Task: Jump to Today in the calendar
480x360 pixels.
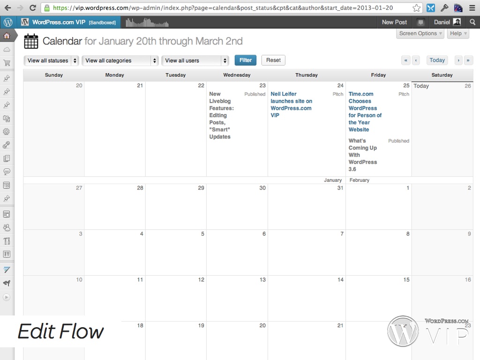Action: pyautogui.click(x=437, y=60)
